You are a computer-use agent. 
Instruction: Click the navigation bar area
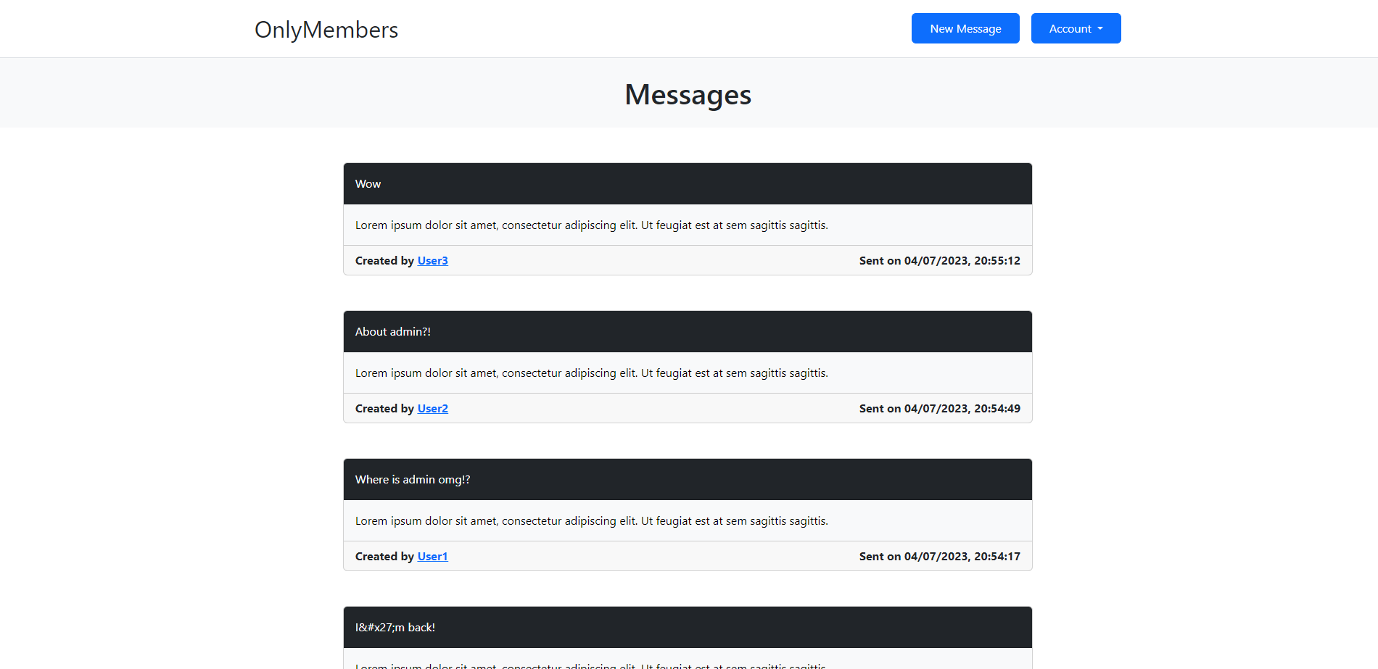[x=689, y=28]
